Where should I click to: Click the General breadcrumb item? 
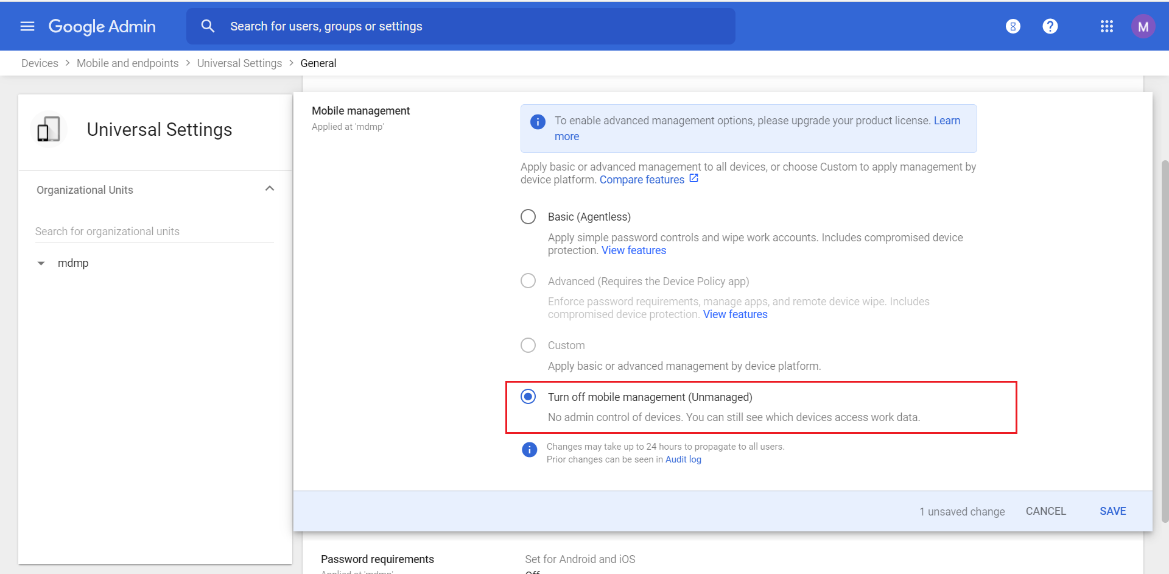click(318, 63)
